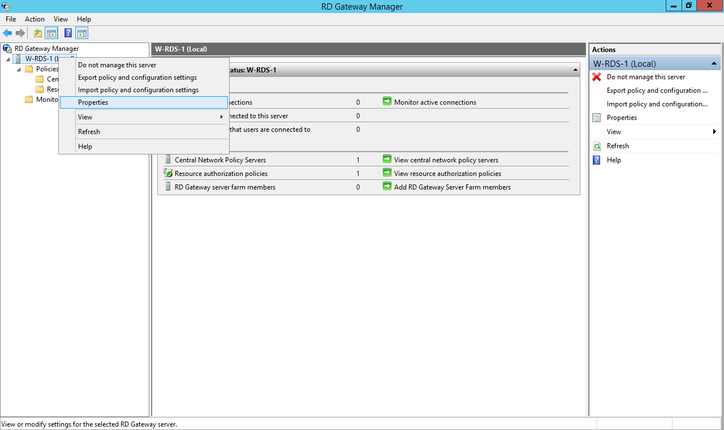The height and width of the screenshot is (430, 724).
Task: Choose Help in the context menu
Action: point(144,147)
